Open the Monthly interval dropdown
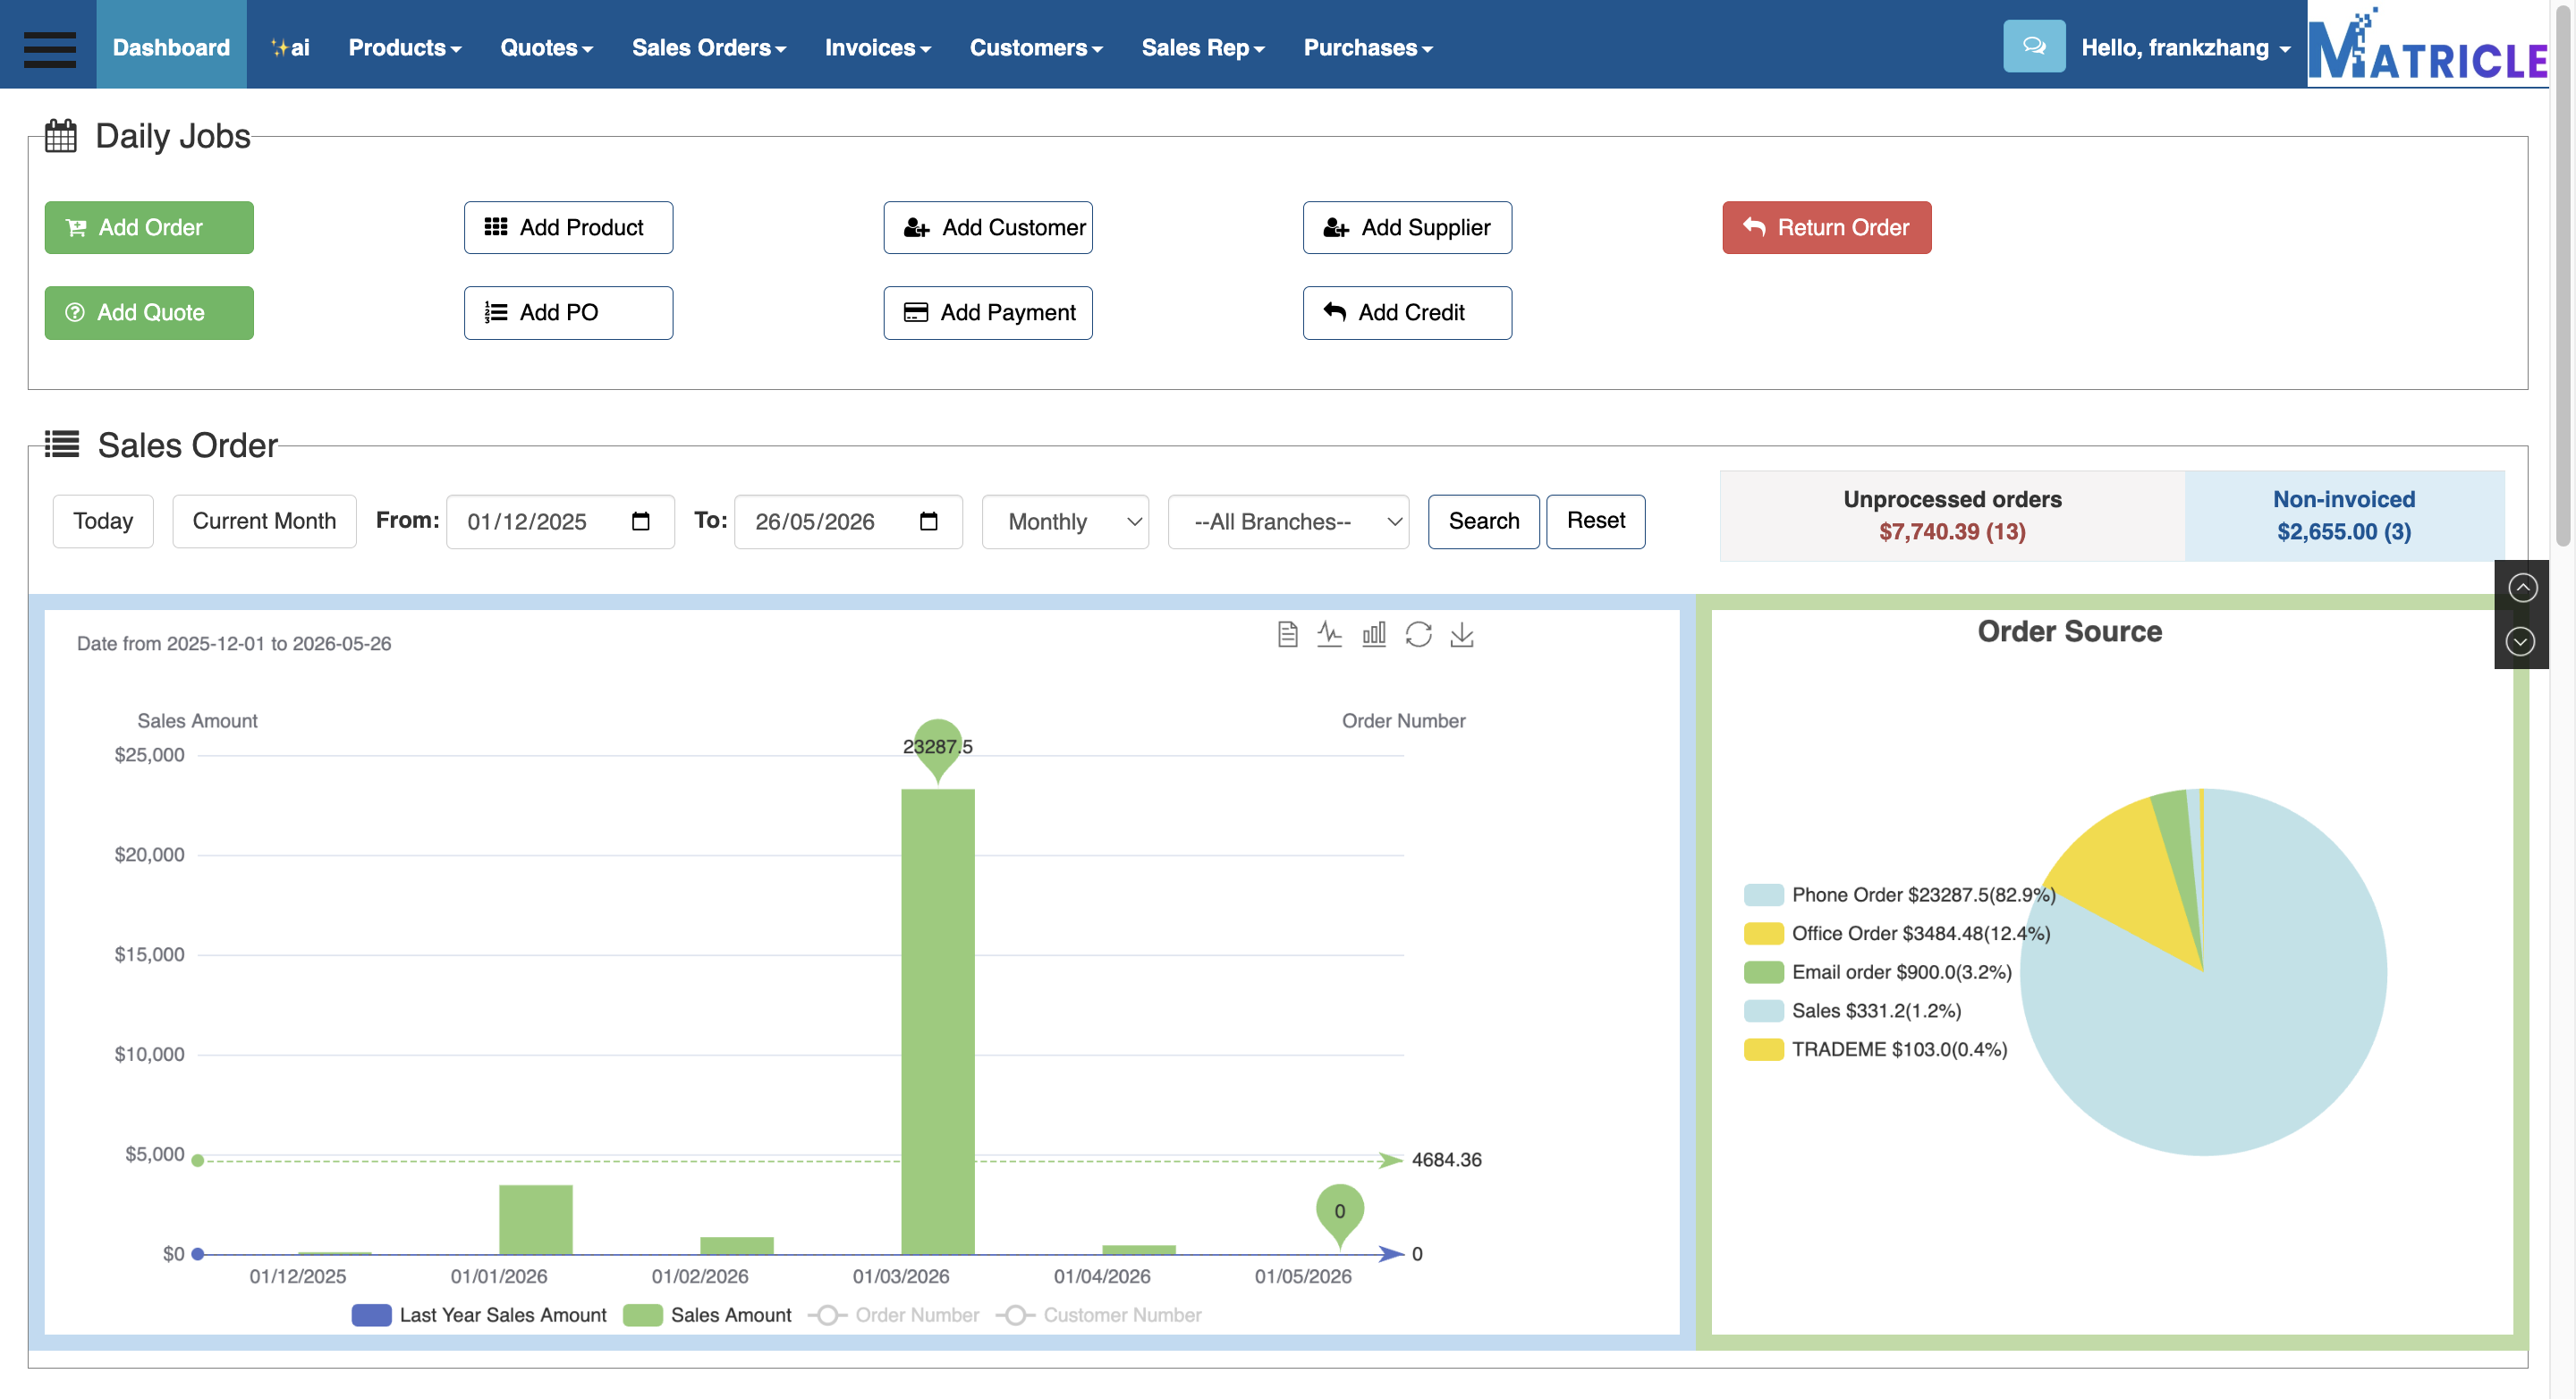Image resolution: width=2576 pixels, height=1399 pixels. [1065, 521]
